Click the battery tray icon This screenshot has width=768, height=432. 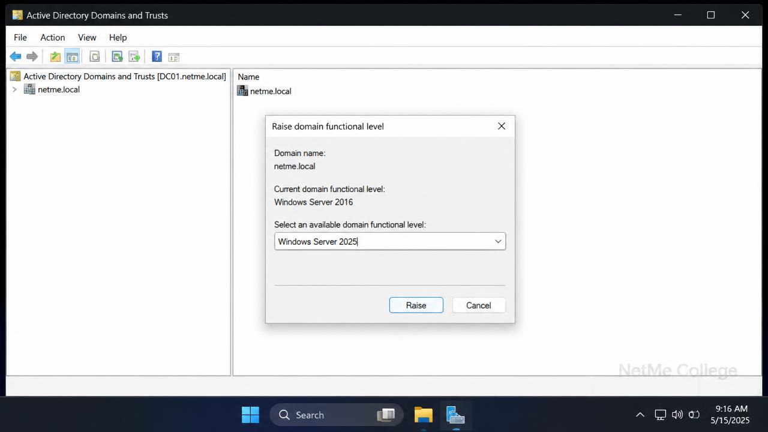pos(694,415)
